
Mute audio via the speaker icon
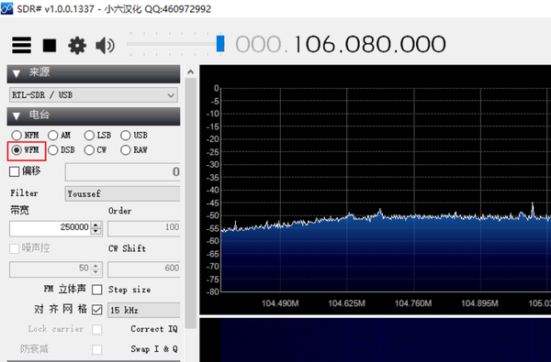tap(105, 46)
